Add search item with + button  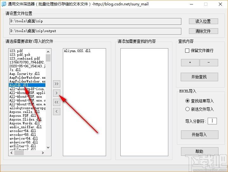point(190,63)
